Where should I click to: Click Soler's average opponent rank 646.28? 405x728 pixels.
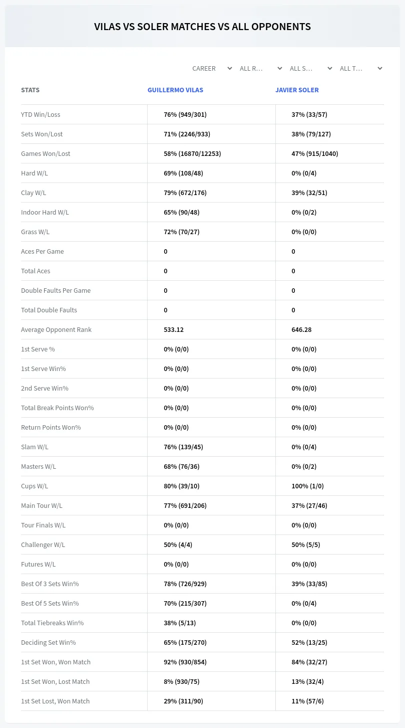click(x=301, y=330)
